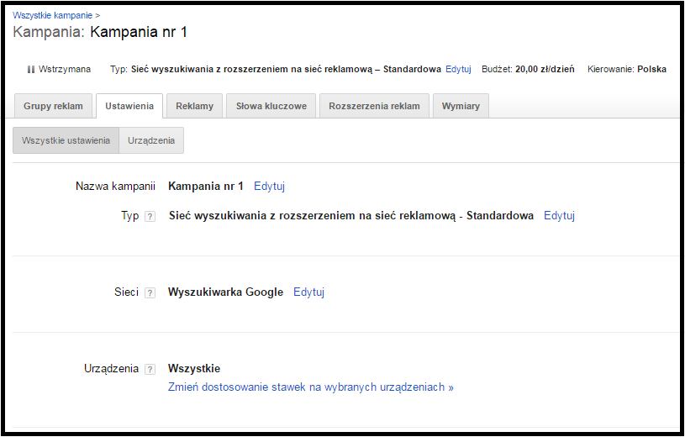Click the Wstrzymana status text
Viewport: 685px width, 437px height.
pyautogui.click(x=65, y=69)
